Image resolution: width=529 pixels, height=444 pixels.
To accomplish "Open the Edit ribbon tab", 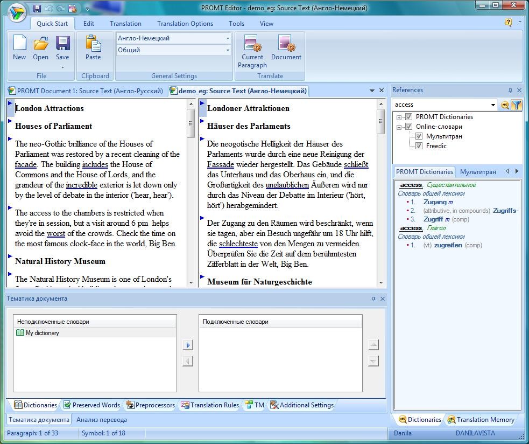I will coord(89,24).
